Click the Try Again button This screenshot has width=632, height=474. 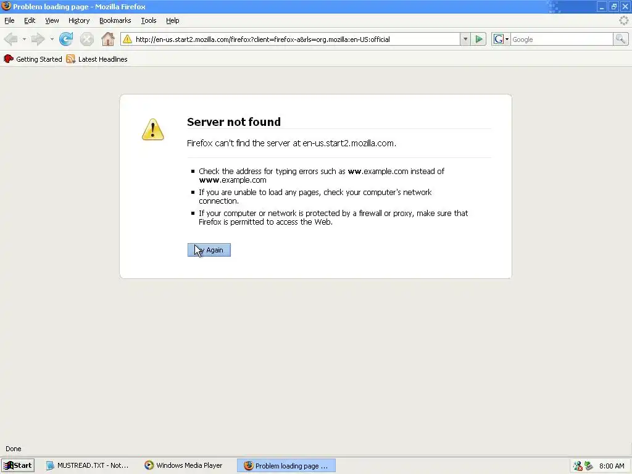(209, 250)
